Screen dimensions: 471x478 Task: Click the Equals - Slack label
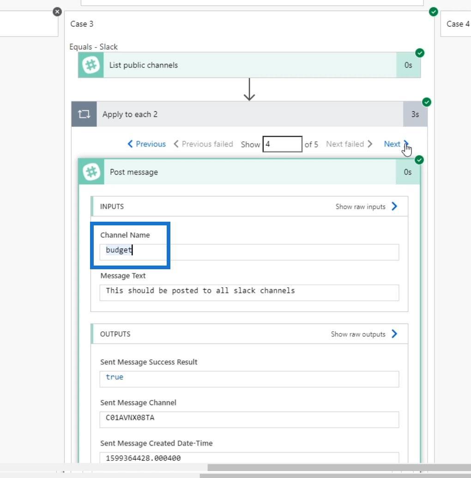[x=93, y=47]
